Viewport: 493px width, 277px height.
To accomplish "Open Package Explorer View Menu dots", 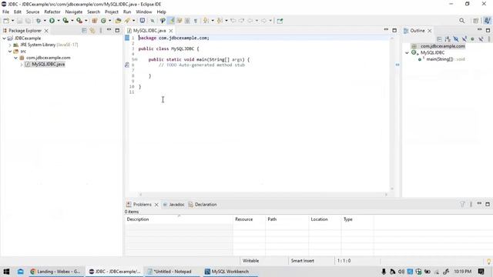I will pyautogui.click(x=101, y=31).
